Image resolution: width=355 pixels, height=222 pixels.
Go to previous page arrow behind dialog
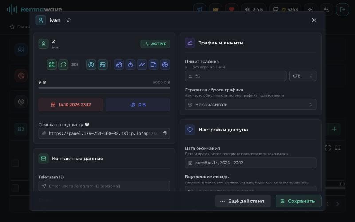327,204
